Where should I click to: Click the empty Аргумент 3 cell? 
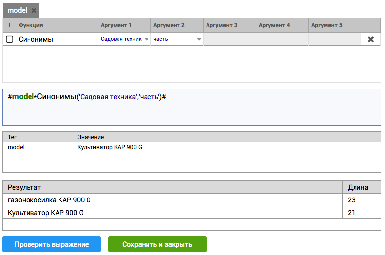click(x=230, y=39)
